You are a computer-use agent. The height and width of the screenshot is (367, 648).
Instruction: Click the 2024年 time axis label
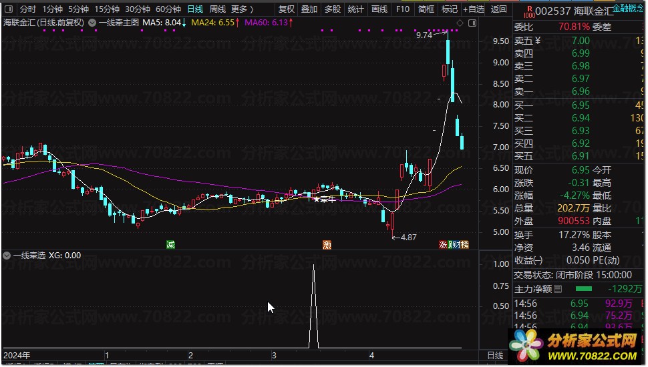(x=17, y=355)
